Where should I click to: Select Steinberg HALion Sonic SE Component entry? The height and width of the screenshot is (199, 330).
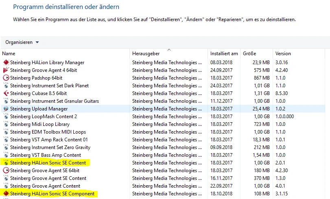point(52,194)
